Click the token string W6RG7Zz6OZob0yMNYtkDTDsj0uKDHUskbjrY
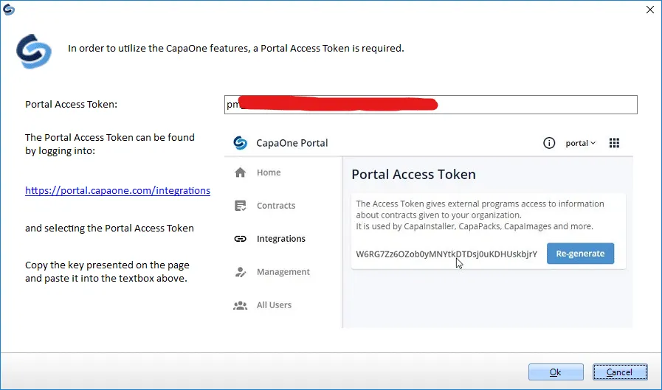Screen dimensions: 662x390 pos(446,254)
